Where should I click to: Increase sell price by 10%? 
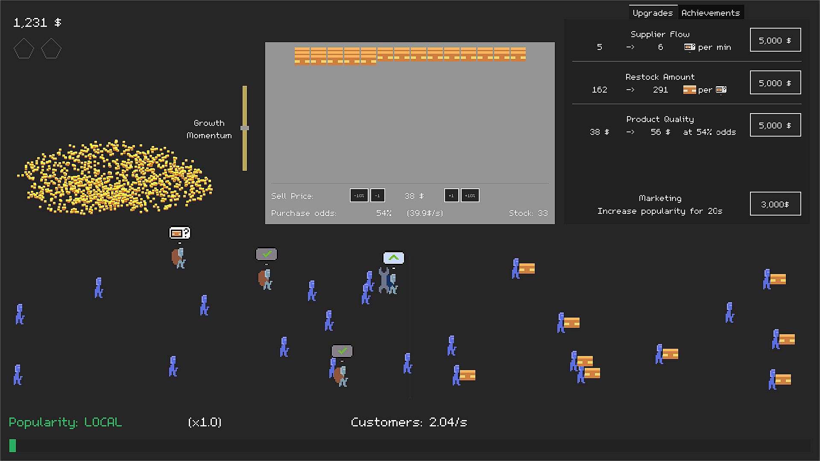470,195
